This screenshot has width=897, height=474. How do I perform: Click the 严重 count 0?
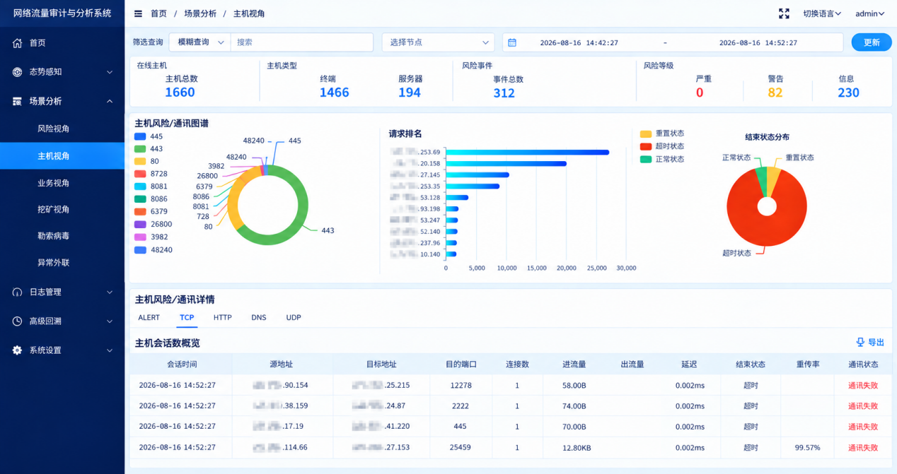click(700, 93)
